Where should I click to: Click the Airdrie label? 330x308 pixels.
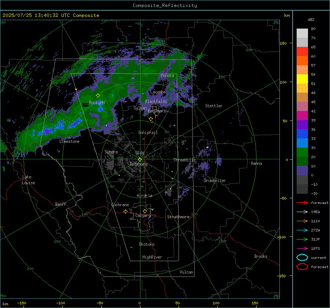(144, 196)
